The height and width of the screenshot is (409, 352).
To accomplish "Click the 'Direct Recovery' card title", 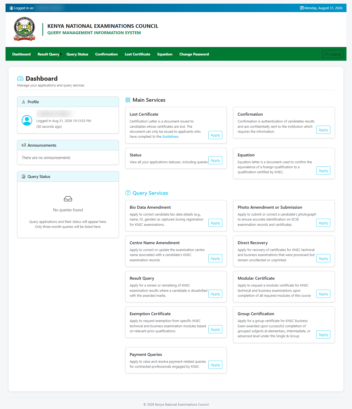I will [x=253, y=243].
